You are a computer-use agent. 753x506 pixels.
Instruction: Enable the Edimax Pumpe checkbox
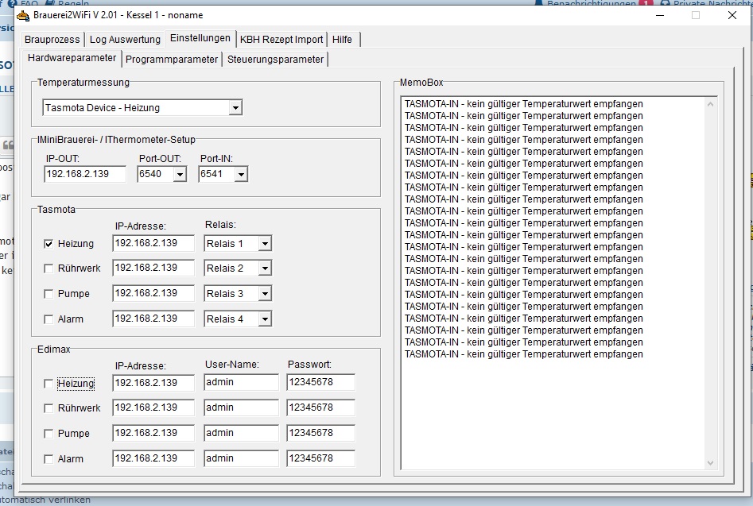(49, 435)
